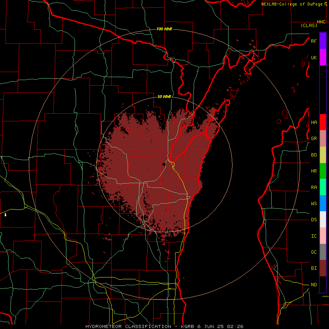The height and width of the screenshot is (329, 329).
Task: Click the GR legend label
Action: [x=314, y=139]
